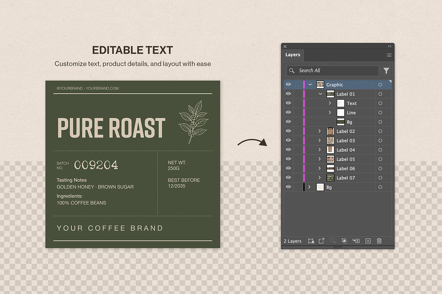442x294 pixels.
Task: Toggle visibility of Label 07
Action: 288,178
